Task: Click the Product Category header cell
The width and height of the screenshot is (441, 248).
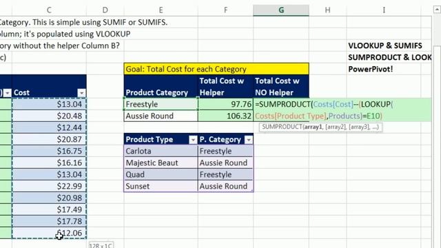Action: tap(161, 86)
